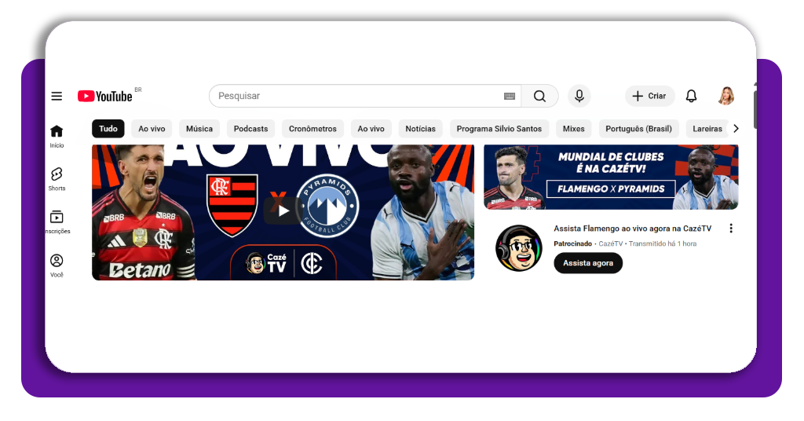Viewport: 804px width, 421px height.
Task: Select the Lareiras chip
Action: [x=707, y=129]
